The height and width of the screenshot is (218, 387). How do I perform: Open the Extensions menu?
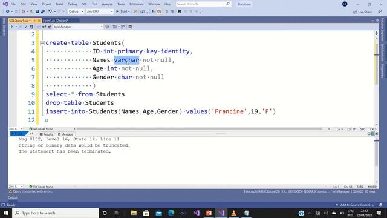coord(136,4)
